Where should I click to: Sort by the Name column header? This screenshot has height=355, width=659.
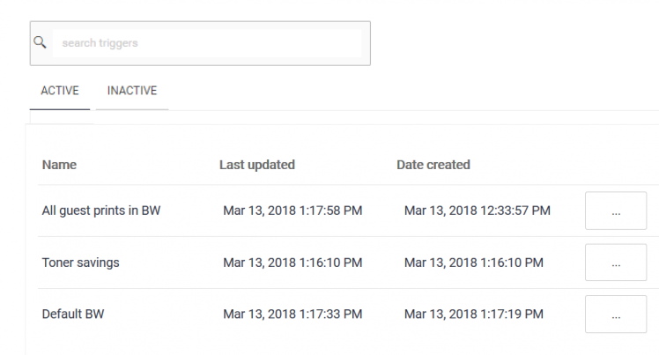[59, 165]
